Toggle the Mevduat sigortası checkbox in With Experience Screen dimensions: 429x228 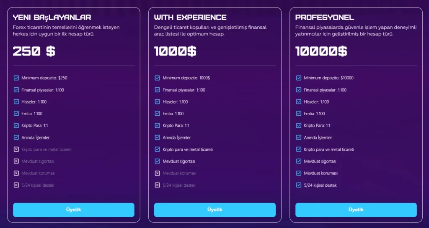[158, 161]
